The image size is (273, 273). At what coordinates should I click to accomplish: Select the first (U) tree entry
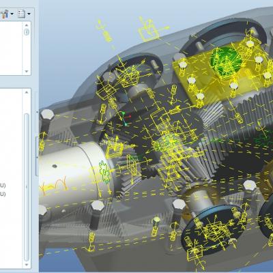(3, 185)
